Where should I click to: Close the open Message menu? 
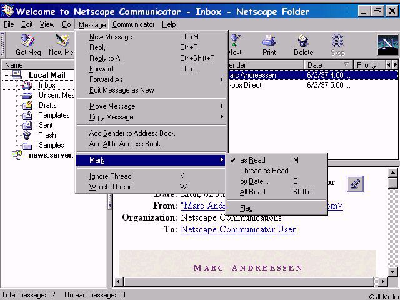coord(92,25)
